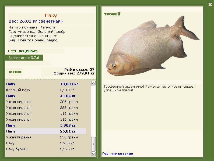
Task: Click the red Паку fish name title
Action: click(x=51, y=15)
